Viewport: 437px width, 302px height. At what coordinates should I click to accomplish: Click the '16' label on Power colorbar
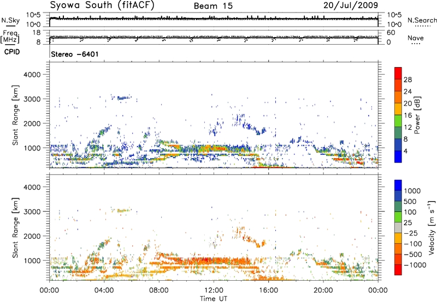408,116
